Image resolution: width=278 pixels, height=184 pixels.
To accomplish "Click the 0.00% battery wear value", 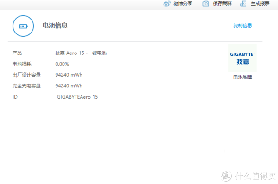I will [62, 64].
